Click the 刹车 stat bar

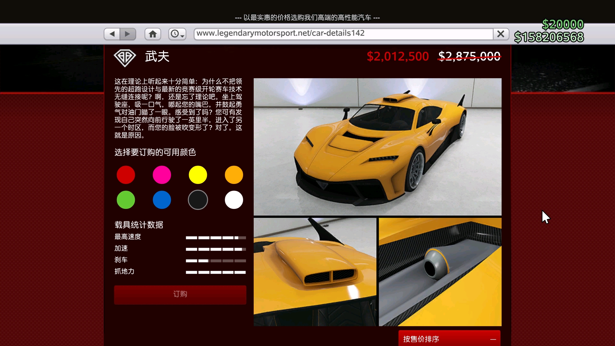coord(216,261)
